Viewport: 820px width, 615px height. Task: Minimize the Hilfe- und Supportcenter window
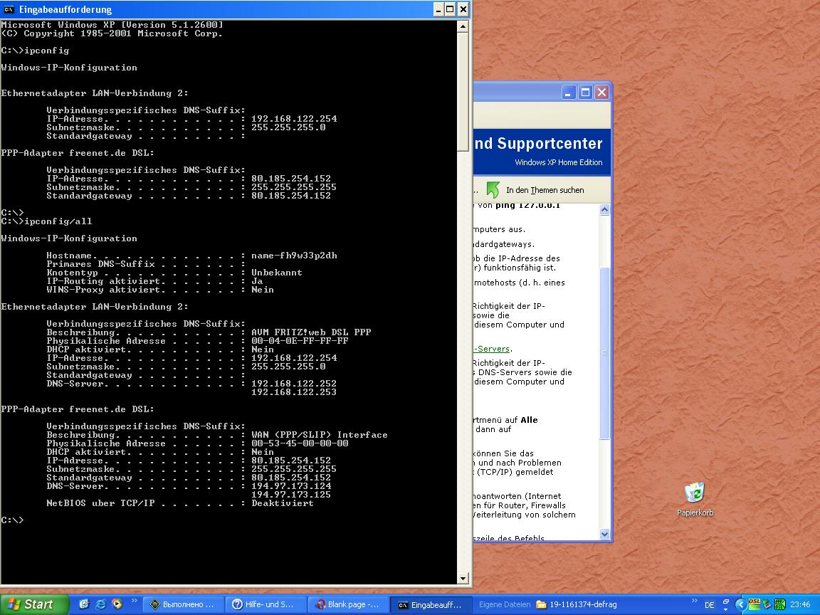click(x=569, y=93)
